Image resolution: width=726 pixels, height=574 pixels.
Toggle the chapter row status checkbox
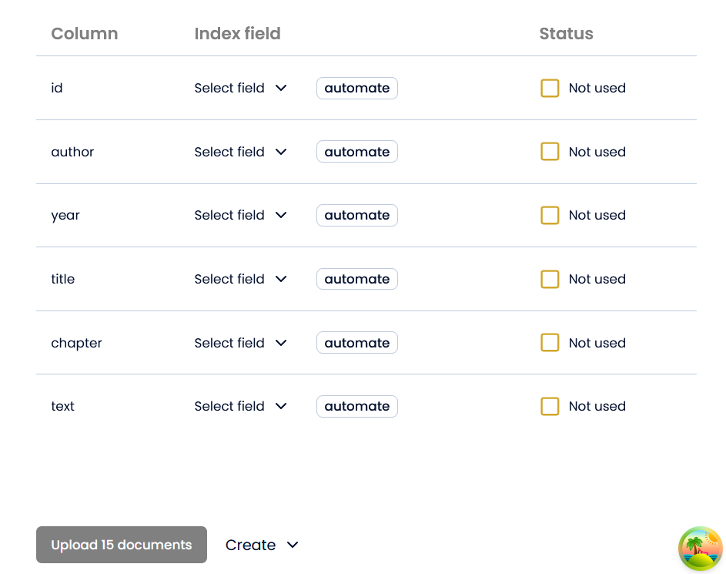(550, 343)
